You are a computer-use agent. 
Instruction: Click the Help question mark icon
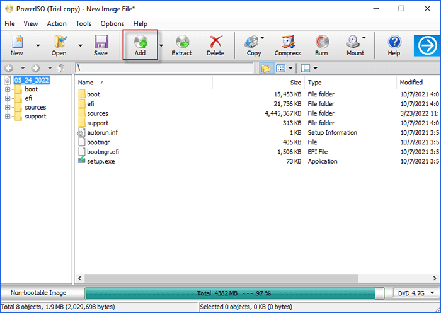394,42
